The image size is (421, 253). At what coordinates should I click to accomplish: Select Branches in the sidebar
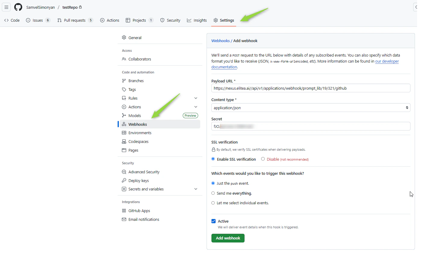click(x=135, y=81)
